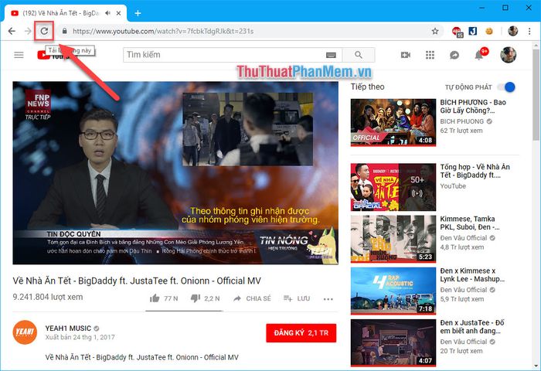The width and height of the screenshot is (541, 371).
Task: Open the Đen x Kimmese x Lynk Lee thumbnail
Action: [393, 291]
